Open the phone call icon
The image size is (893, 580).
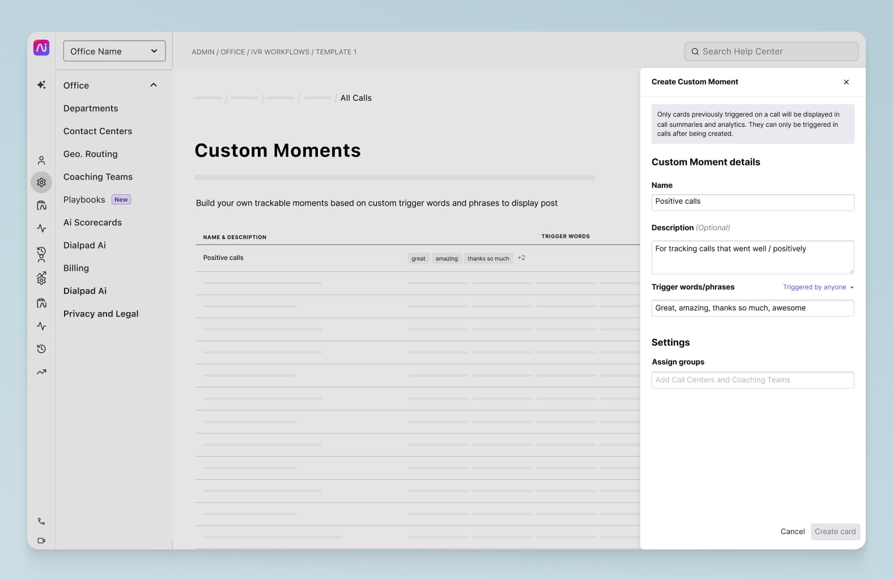41,521
